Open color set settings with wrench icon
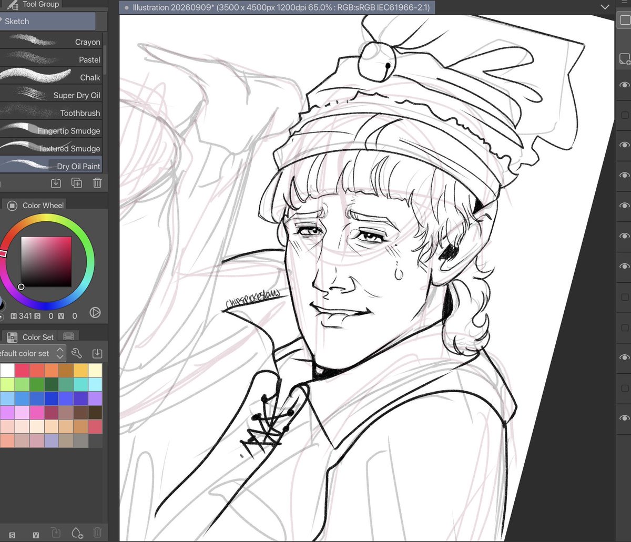Viewport: 631px width, 542px height. tap(77, 353)
